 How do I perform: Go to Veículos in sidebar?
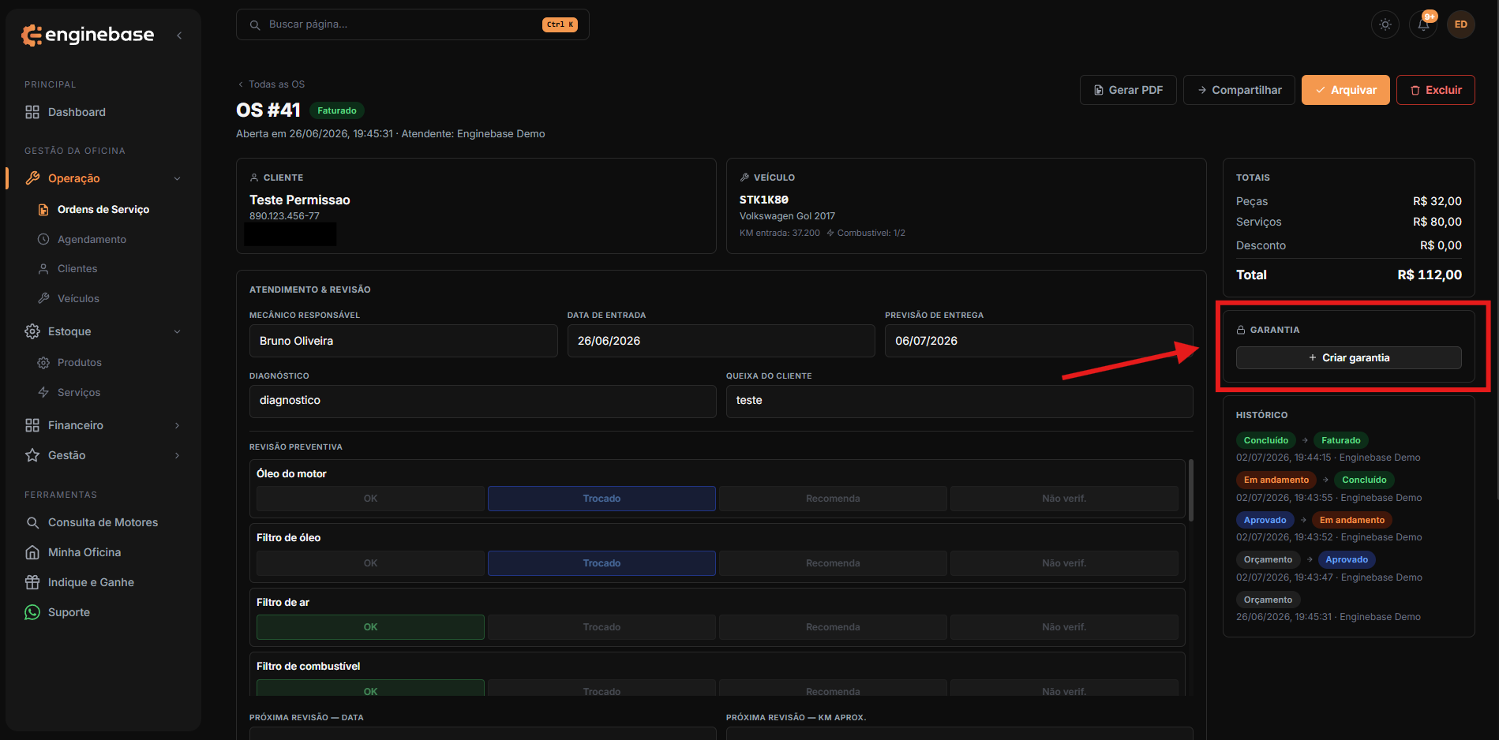78,298
